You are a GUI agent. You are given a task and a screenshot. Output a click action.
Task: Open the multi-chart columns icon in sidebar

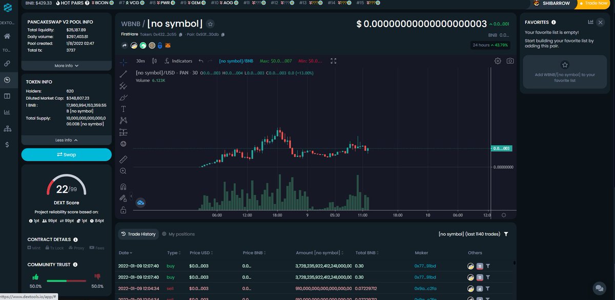pyautogui.click(x=7, y=96)
